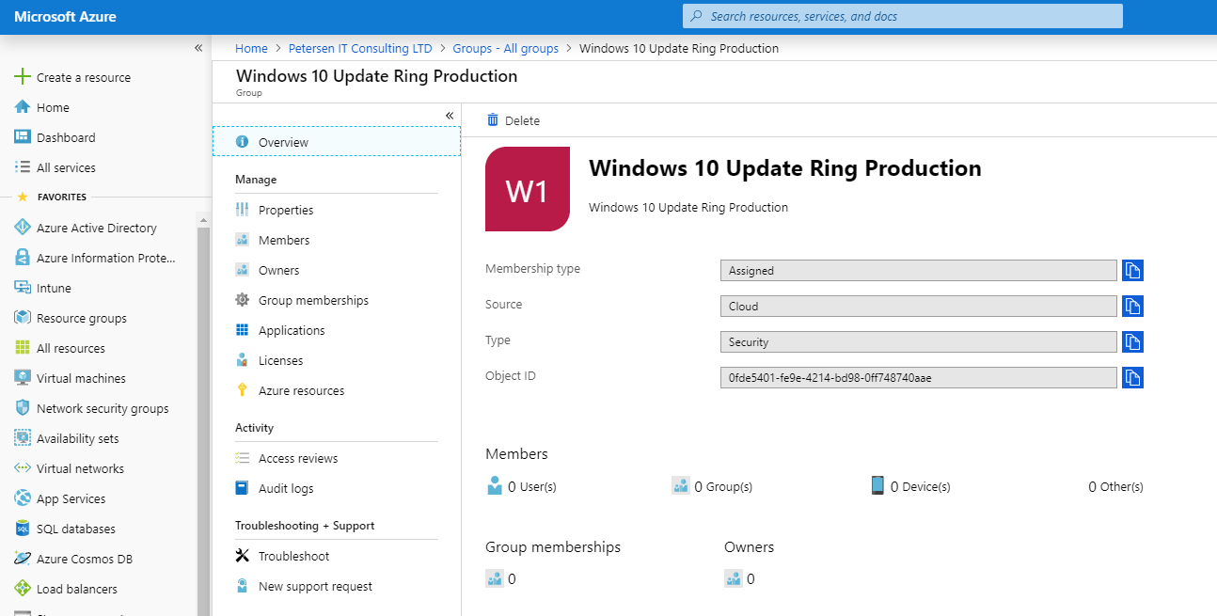Viewport: 1217px width, 616px height.
Task: Go to Home breadcrumb link
Action: tap(251, 48)
